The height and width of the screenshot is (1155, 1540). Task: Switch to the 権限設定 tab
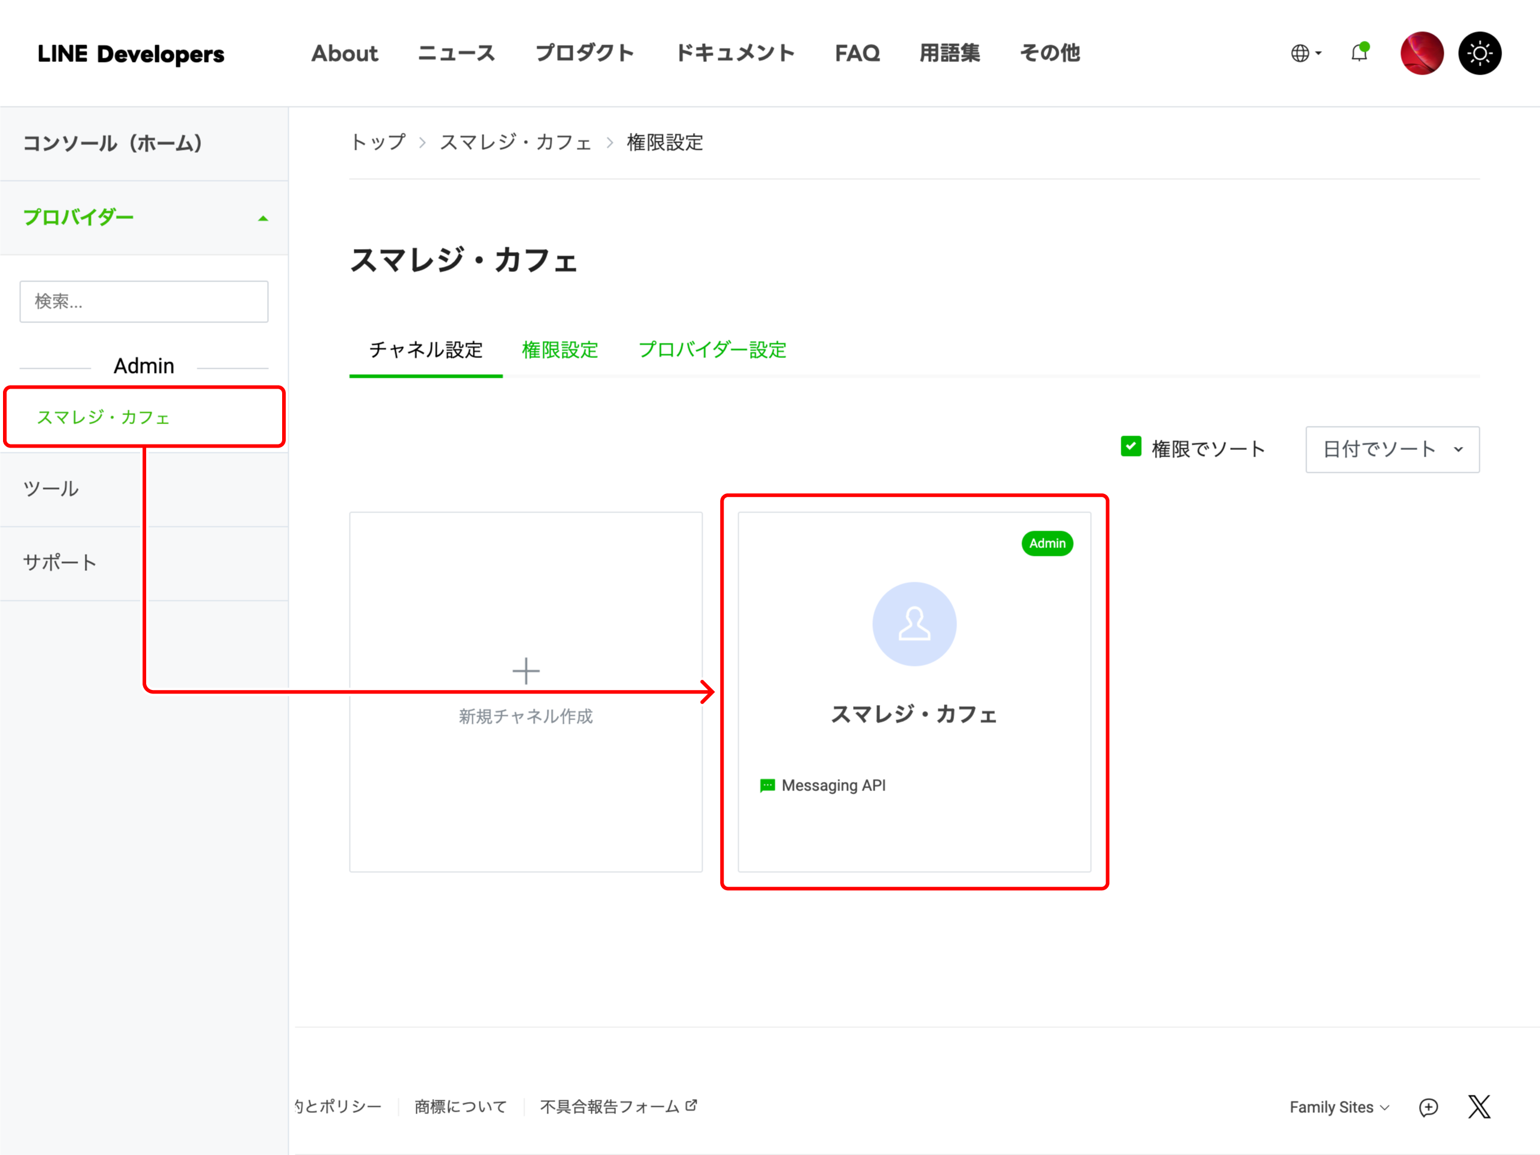point(561,350)
